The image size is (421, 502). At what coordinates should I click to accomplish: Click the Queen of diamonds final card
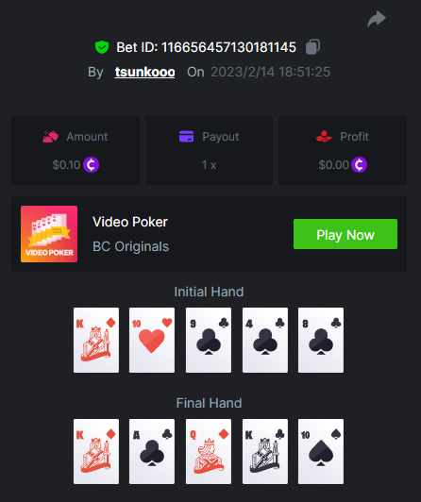(209, 451)
